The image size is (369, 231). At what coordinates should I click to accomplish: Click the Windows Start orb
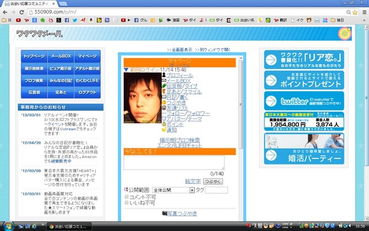(x=9, y=226)
